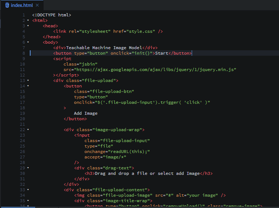This screenshot has height=208, width=279.
Task: Click the trigger( 'click' ) onclick code
Action: 142,102
